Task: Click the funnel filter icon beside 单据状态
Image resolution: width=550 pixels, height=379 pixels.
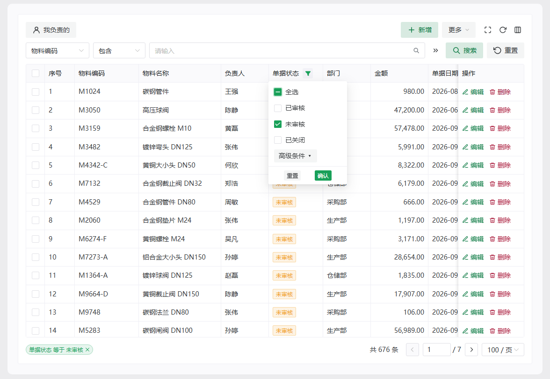Action: [308, 73]
